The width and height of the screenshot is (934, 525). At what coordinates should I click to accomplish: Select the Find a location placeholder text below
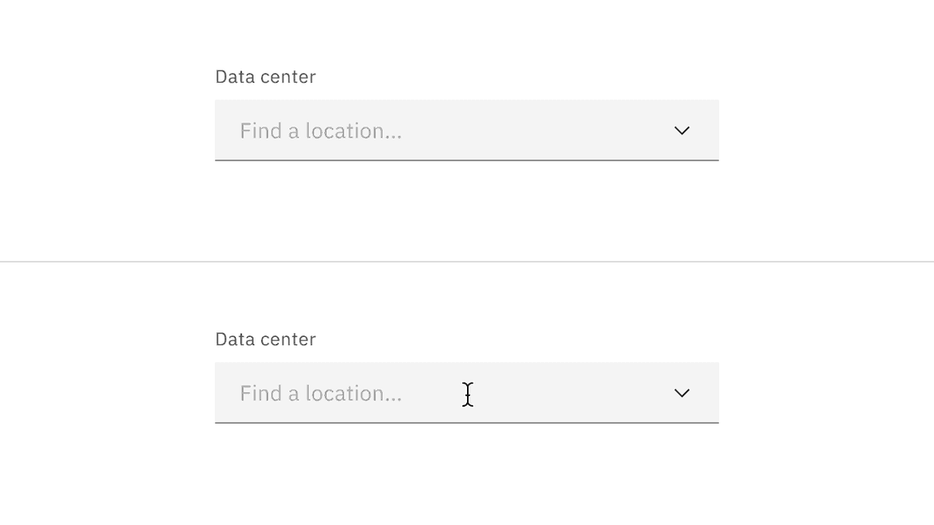(x=320, y=393)
